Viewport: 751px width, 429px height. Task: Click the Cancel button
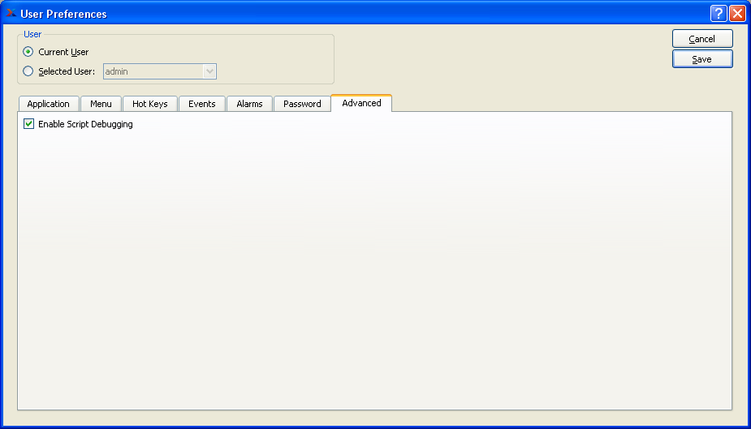tap(702, 39)
